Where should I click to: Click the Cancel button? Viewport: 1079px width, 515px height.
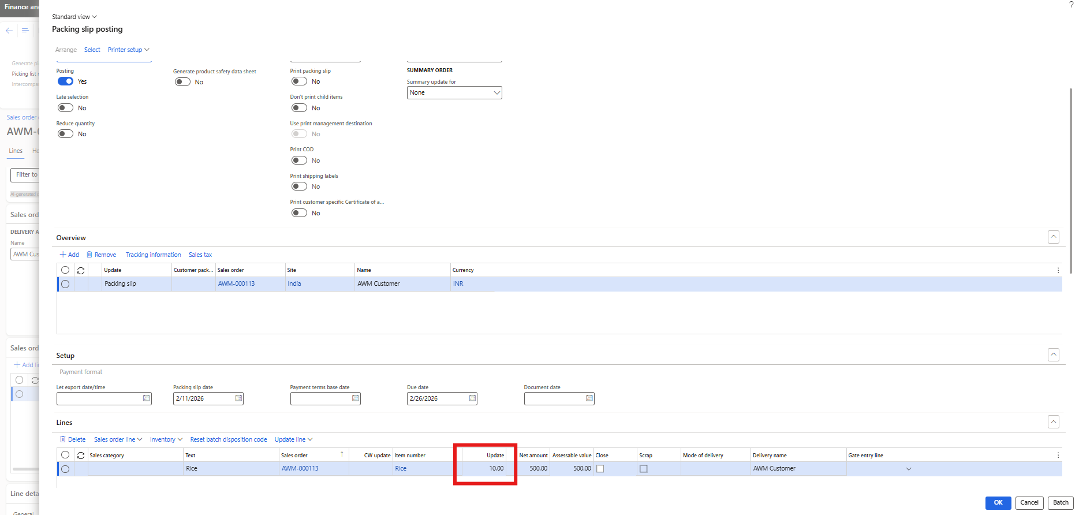(1029, 502)
